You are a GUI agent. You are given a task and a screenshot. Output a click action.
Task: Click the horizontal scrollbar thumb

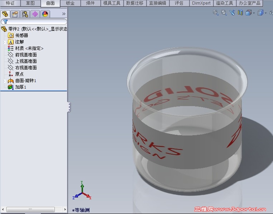30,209
